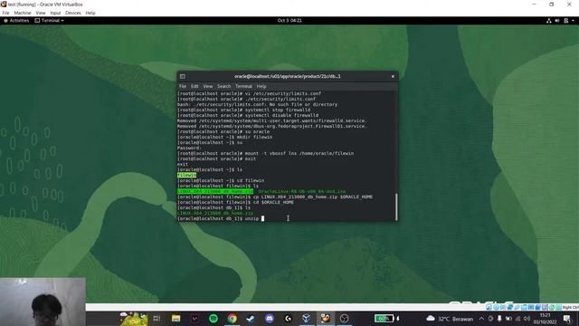The width and height of the screenshot is (579, 326).
Task: Open the GNOME system power menu
Action: point(568,21)
